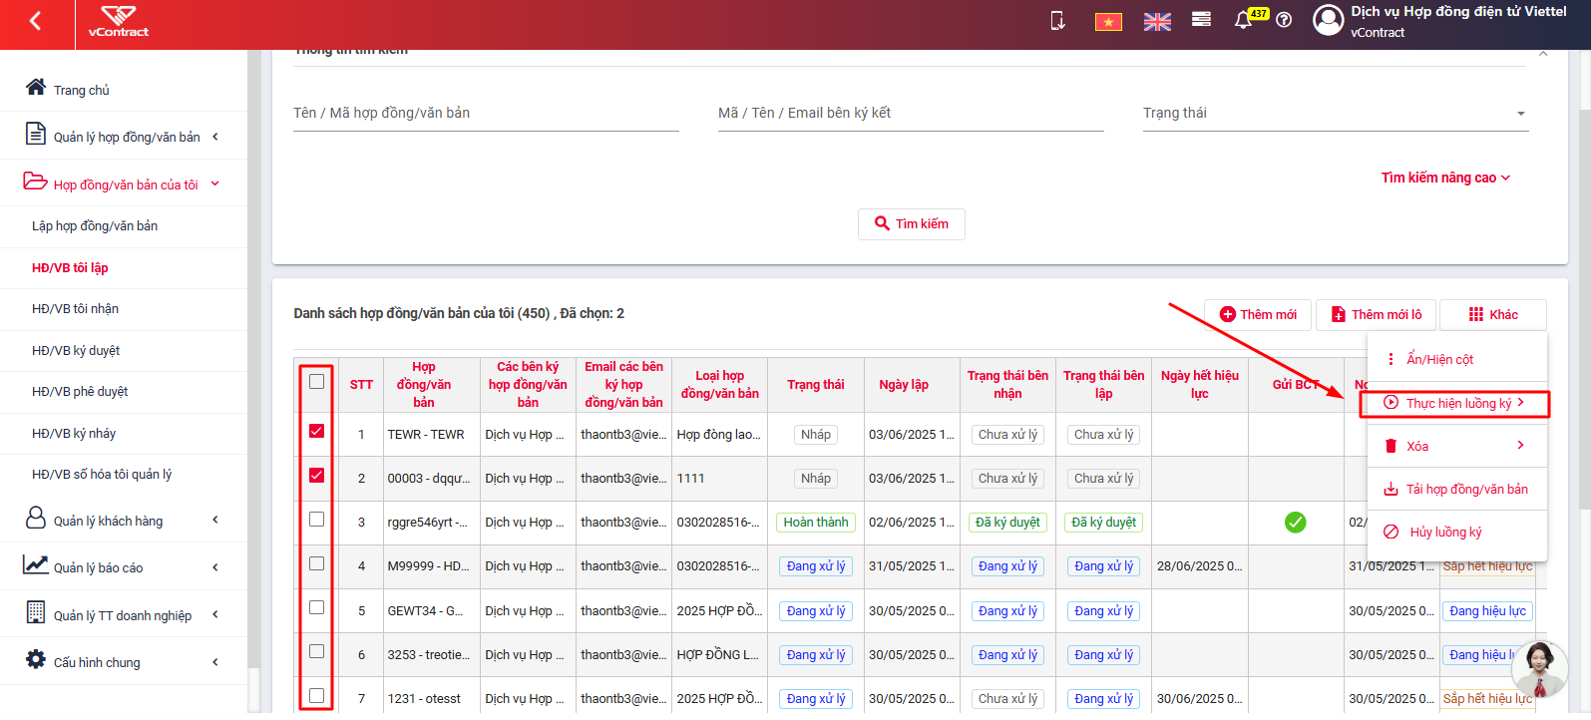This screenshot has height=720, width=1591.
Task: Click the Tìm kiếm search button
Action: pyautogui.click(x=912, y=223)
